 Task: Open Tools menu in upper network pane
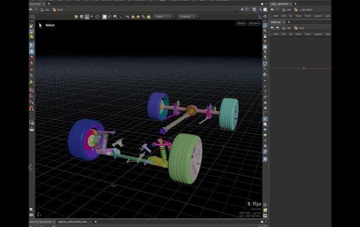click(x=308, y=16)
